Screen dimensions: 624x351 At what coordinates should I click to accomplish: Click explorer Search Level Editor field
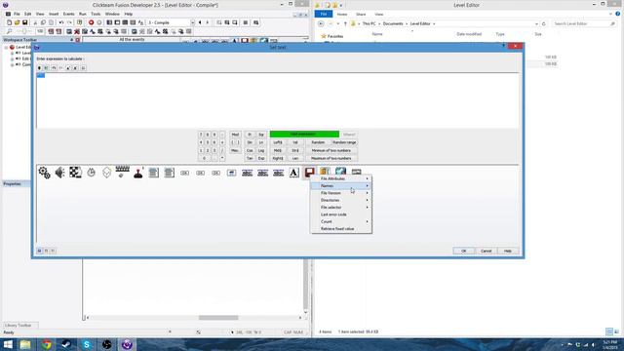pos(584,23)
